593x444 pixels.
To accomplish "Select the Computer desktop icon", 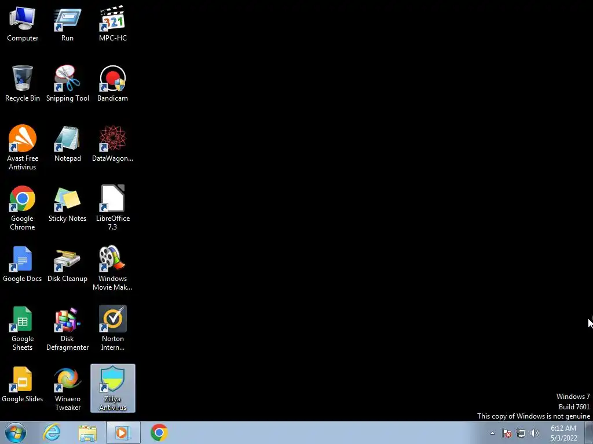I will (23, 23).
